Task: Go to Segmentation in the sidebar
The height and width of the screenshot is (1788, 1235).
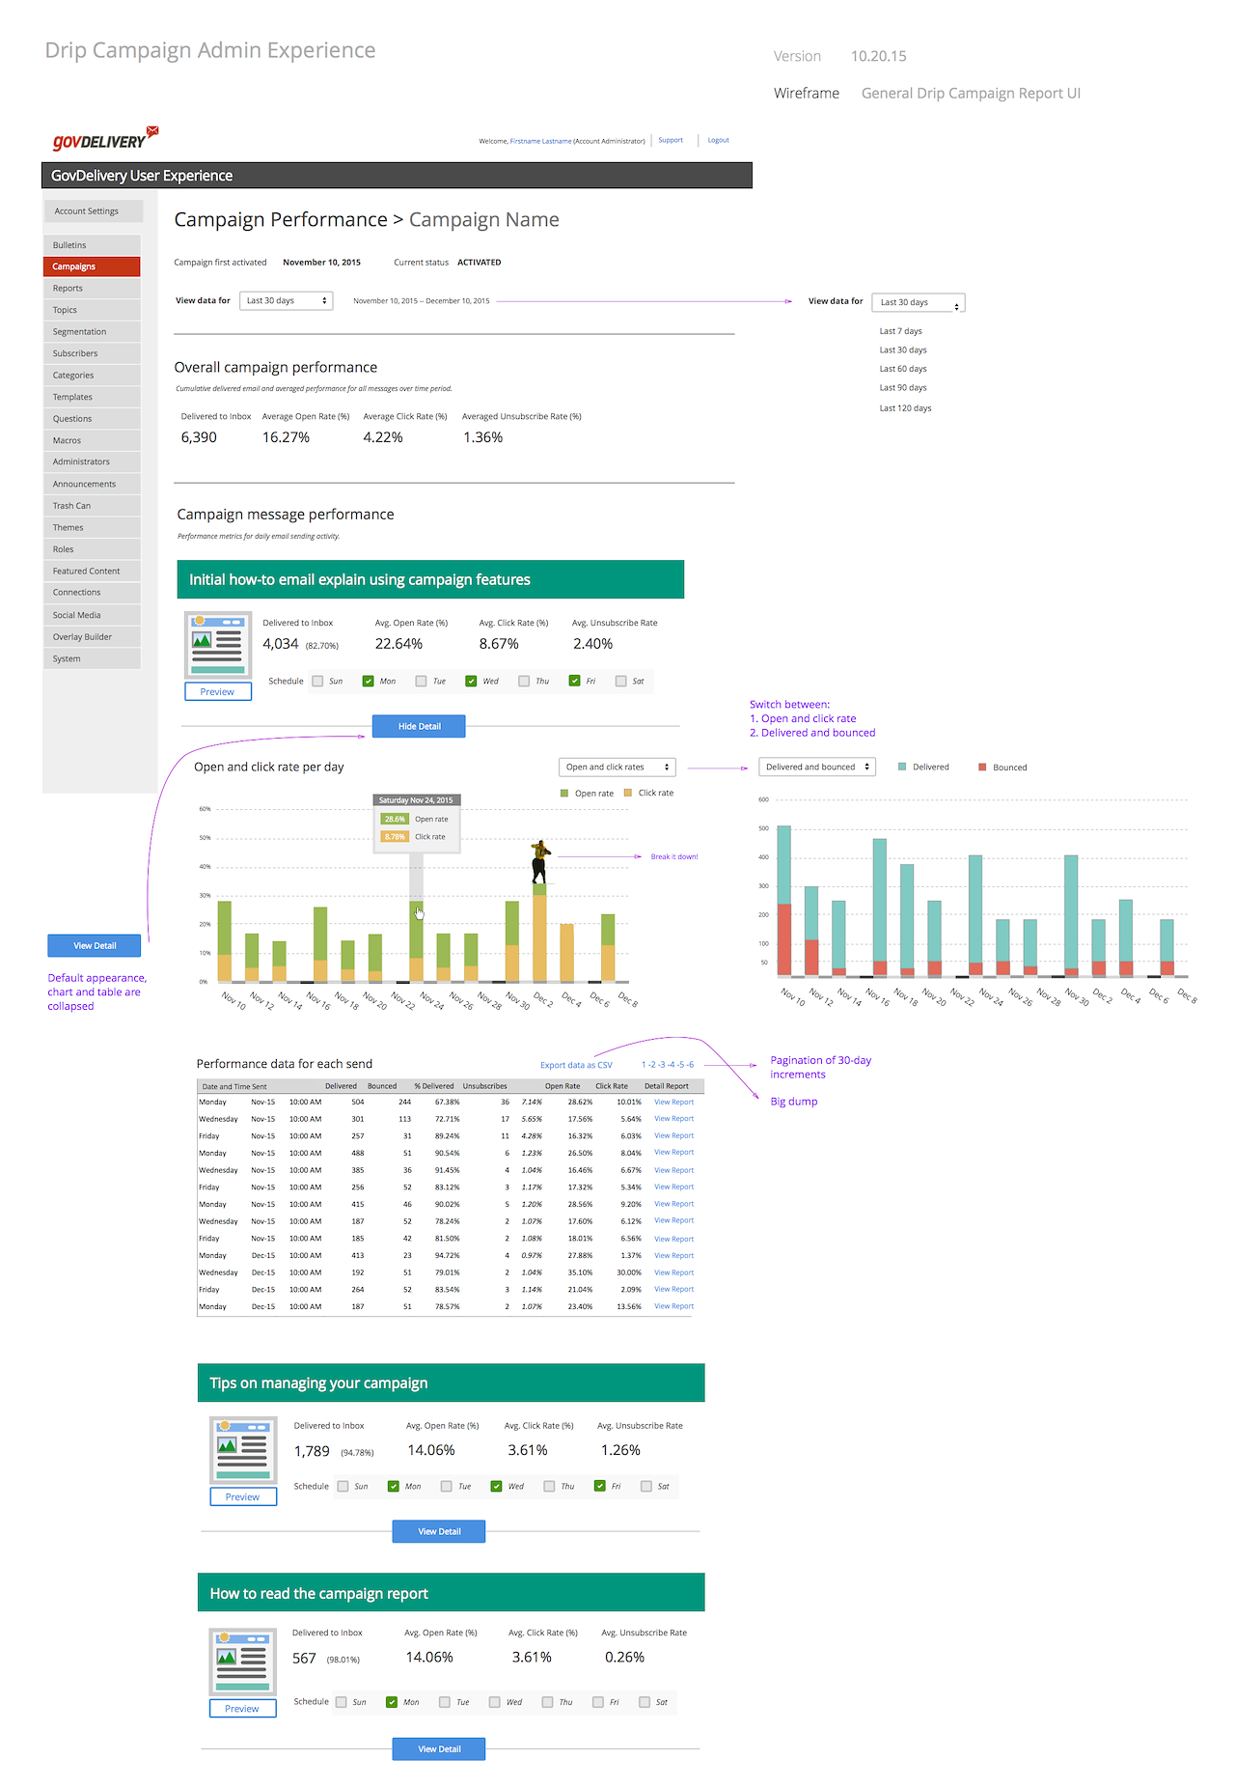Action: click(92, 332)
